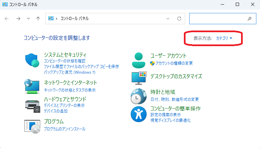Click the Hardware and Sound printer icon
The width and height of the screenshot is (260, 148).
[x=32, y=105]
